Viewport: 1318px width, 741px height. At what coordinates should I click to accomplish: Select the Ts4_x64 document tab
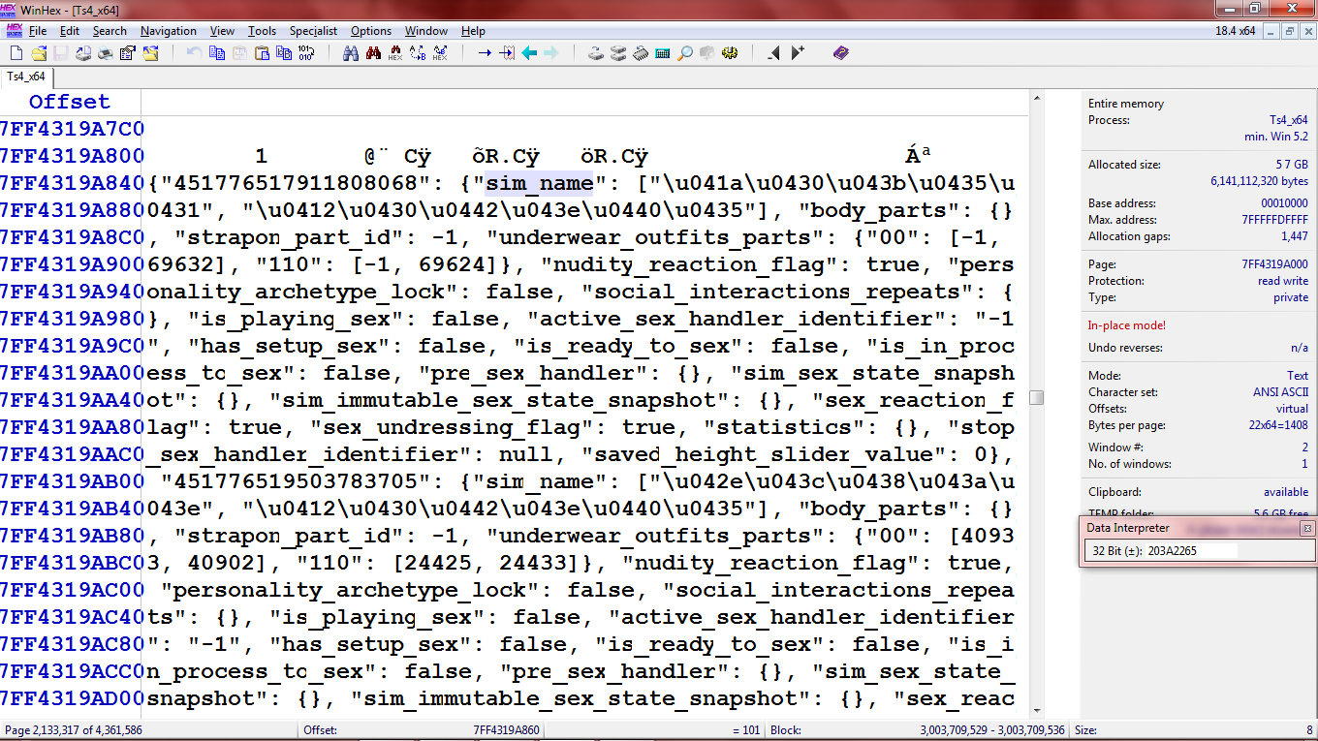click(27, 77)
